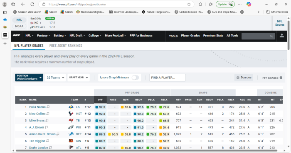The width and height of the screenshot is (291, 153).
Task: Open Drake London player link
Action: tap(39, 148)
